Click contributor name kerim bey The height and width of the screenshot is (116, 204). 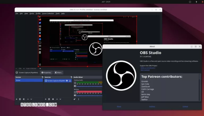[x=146, y=94]
